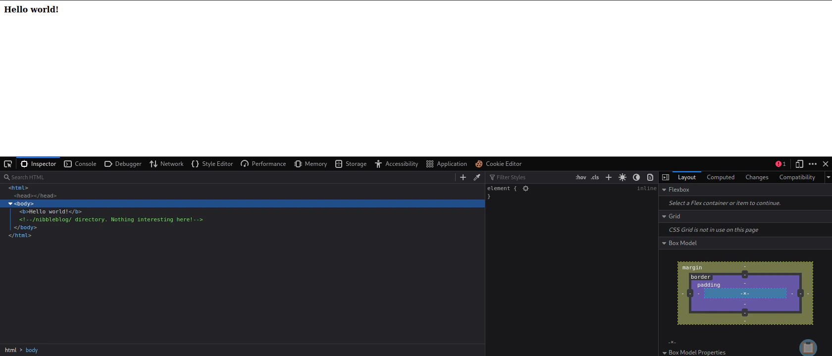Click the element rule target gear icon
Screen dimensions: 832x356
point(526,188)
